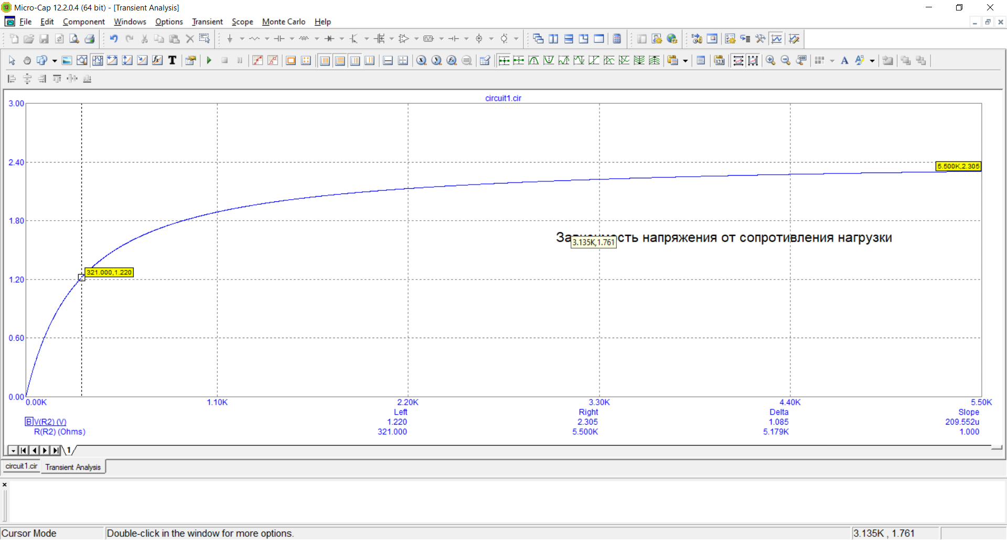Open the calculator icon in the toolbar

pos(617,39)
